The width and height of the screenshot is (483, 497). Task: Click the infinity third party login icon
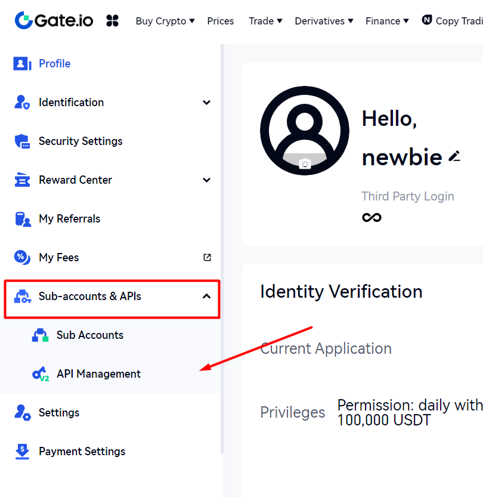[x=371, y=217]
